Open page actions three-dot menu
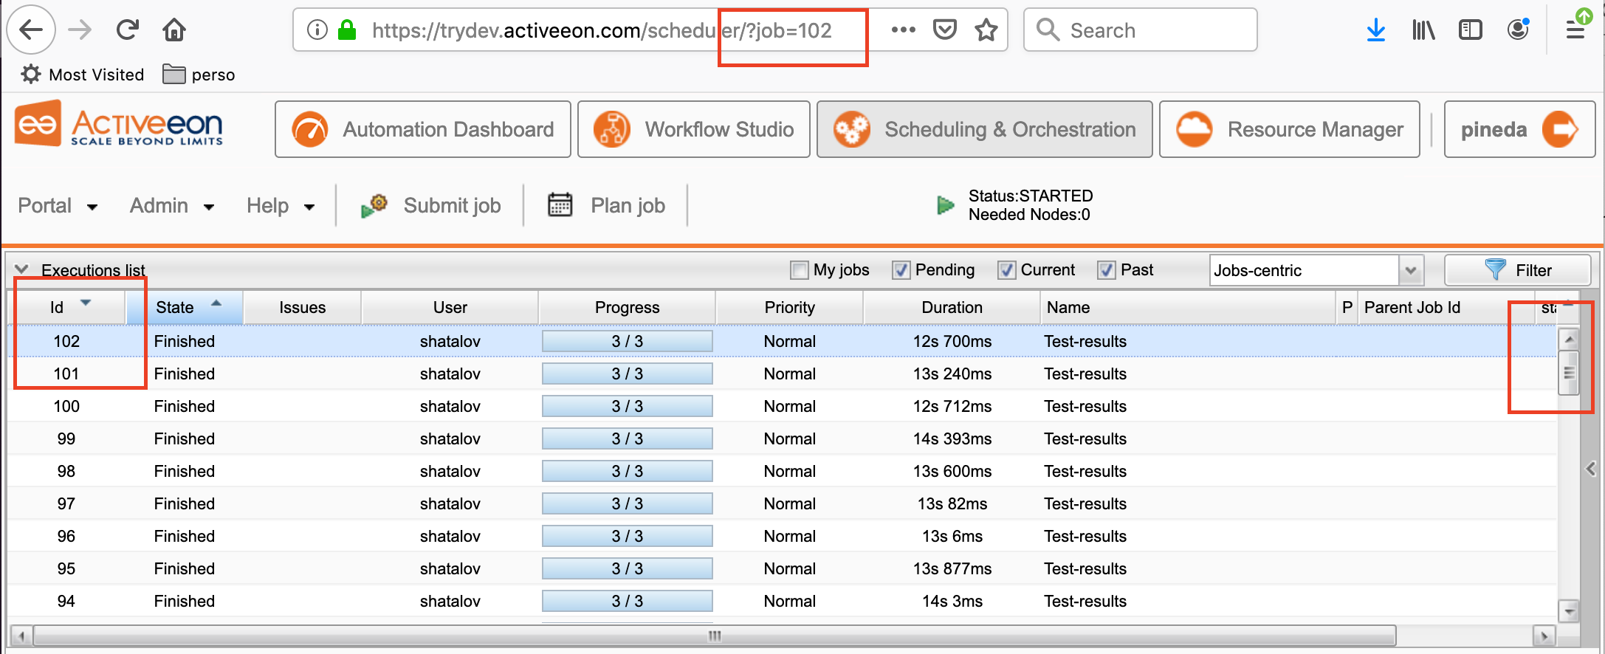Image resolution: width=1605 pixels, height=654 pixels. pos(903,30)
